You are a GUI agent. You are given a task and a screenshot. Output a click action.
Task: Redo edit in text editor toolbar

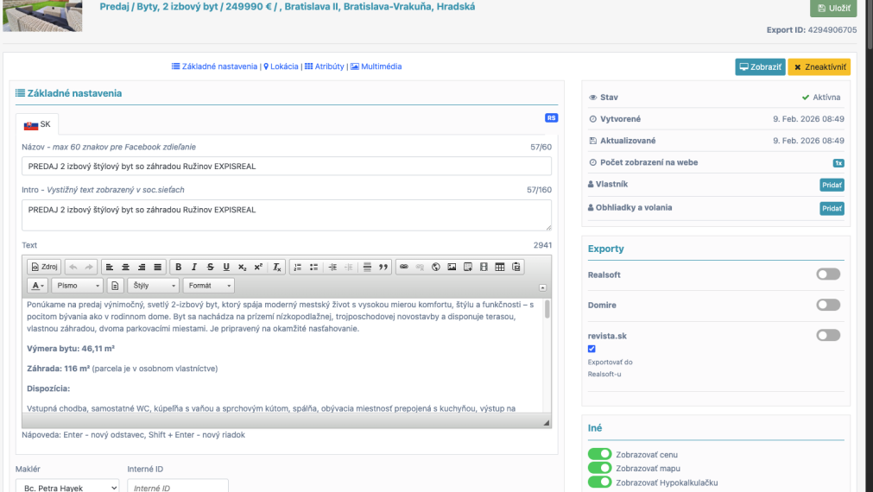pos(89,268)
